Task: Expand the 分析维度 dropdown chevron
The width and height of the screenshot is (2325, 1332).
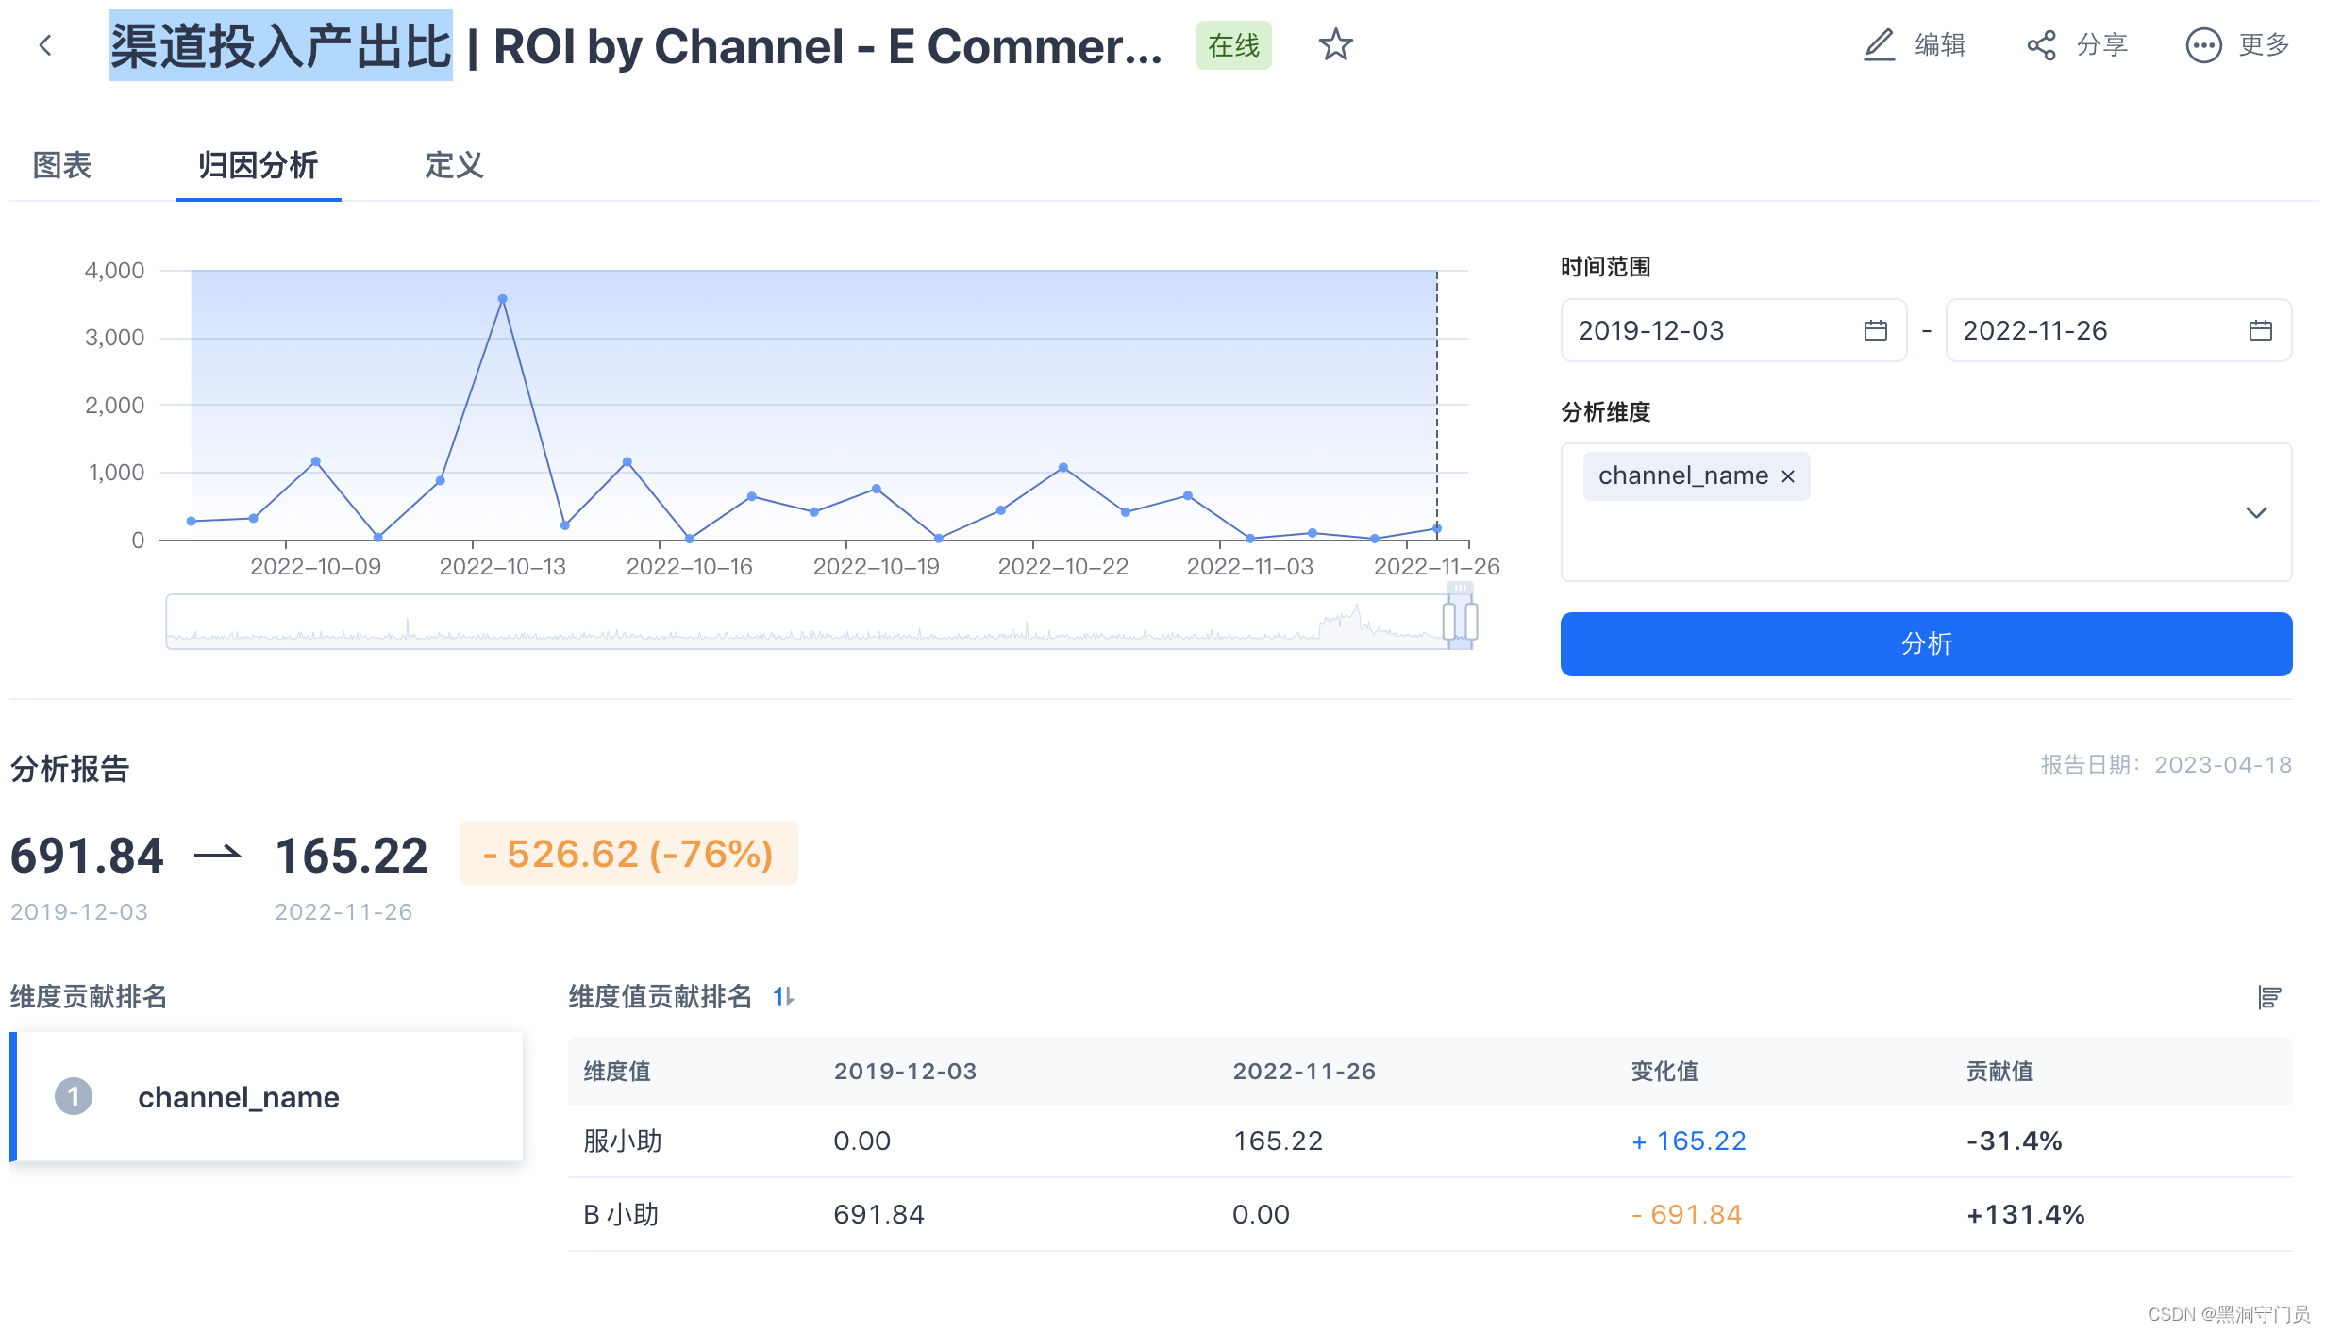Action: click(x=2256, y=512)
